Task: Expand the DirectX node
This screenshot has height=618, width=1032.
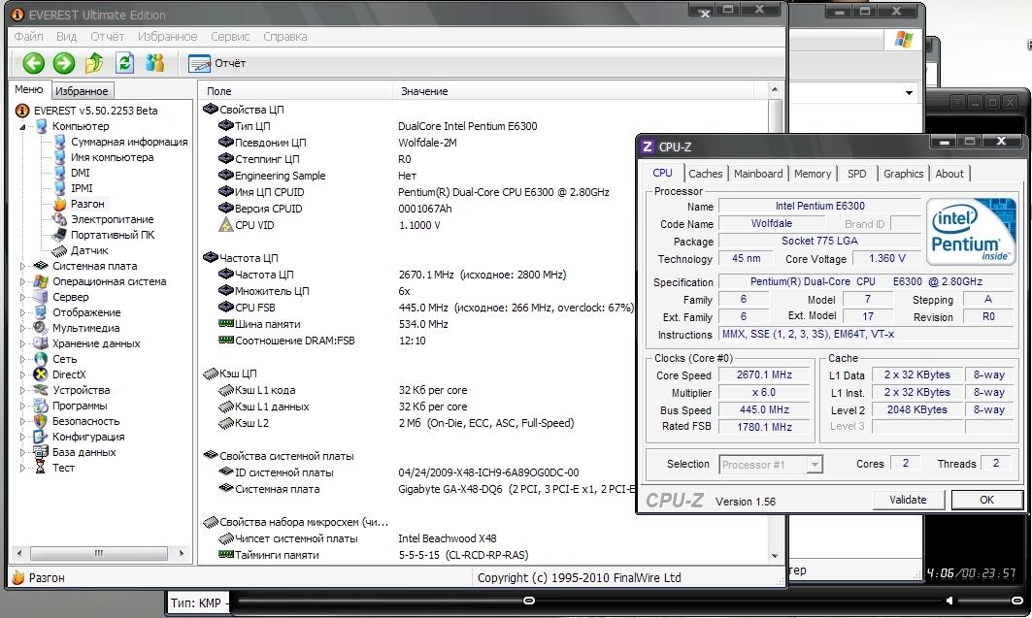Action: tap(22, 374)
